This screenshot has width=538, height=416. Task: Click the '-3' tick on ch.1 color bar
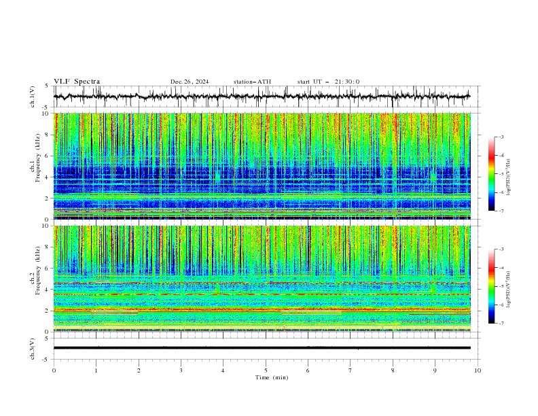pyautogui.click(x=501, y=137)
